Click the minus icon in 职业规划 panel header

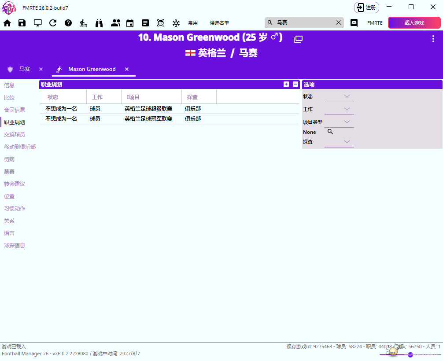(x=295, y=84)
